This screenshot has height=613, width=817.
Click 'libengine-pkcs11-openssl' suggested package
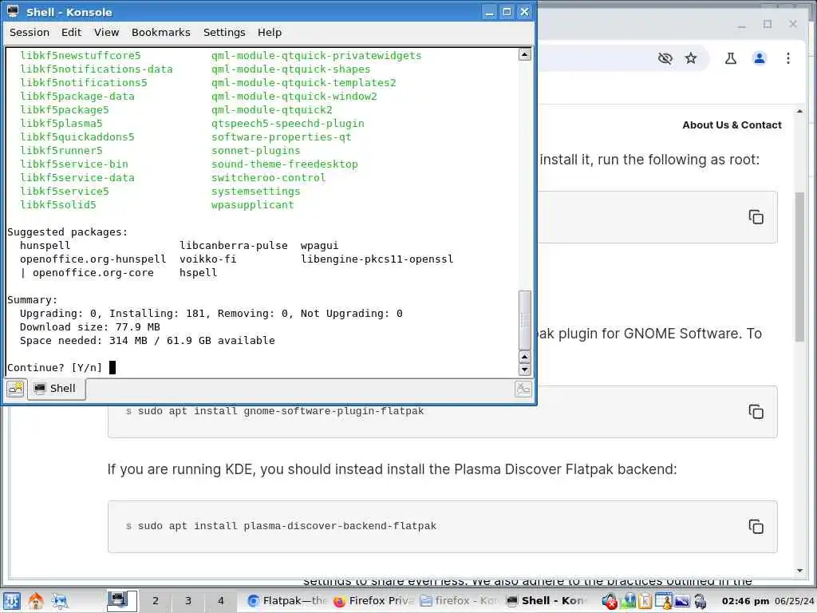(377, 259)
